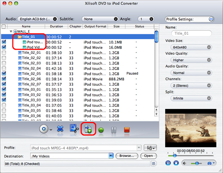Screen dimensions: 223x173
Task: Click the log icon beside status bar
Action: pos(153,164)
